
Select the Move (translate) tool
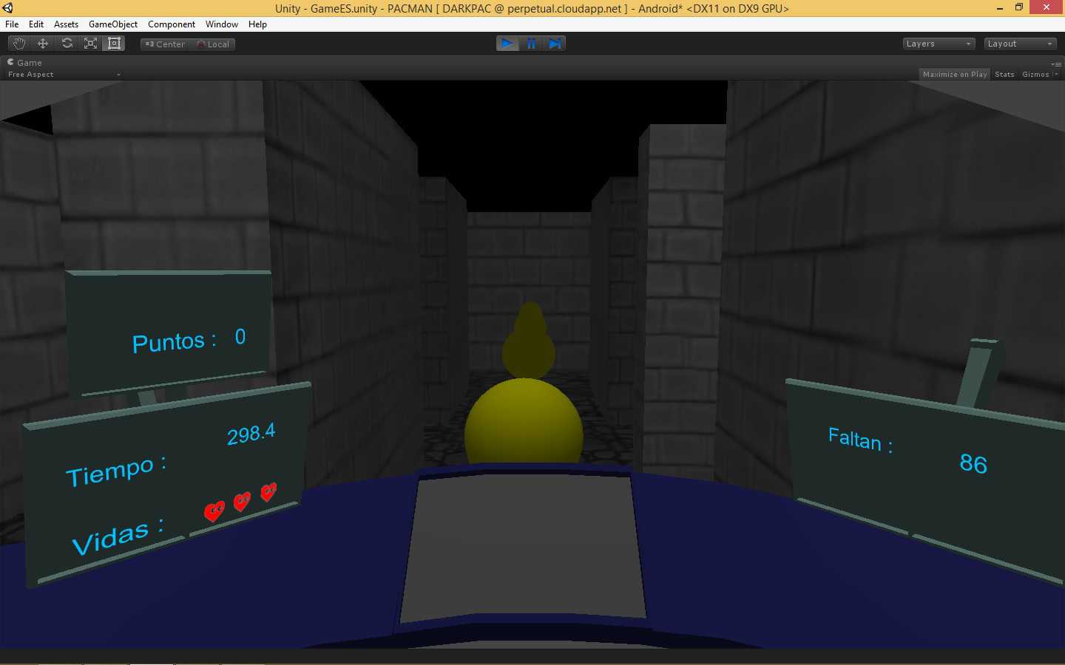(43, 44)
